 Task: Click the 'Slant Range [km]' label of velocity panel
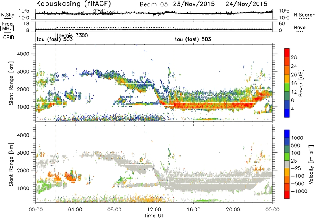click(11, 164)
